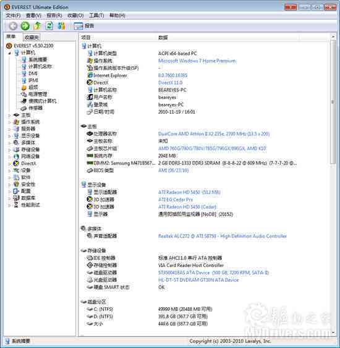The height and width of the screenshot is (348, 340).
Task: Open the 工具(T) menu
Action: click(96, 15)
